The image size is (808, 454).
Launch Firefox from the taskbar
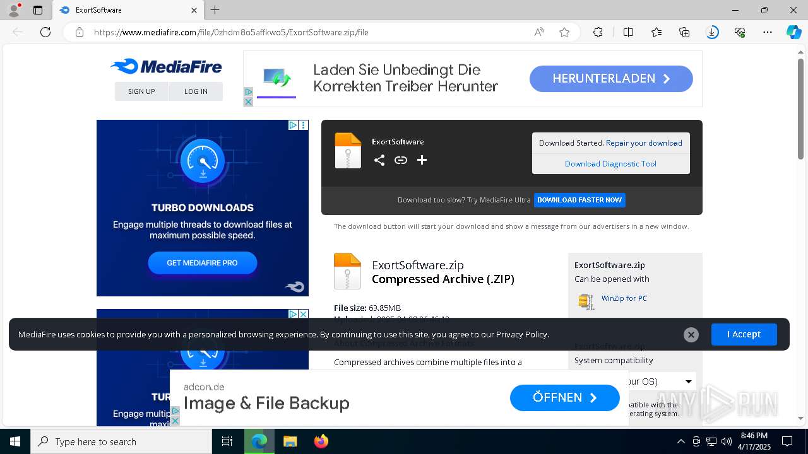(321, 441)
